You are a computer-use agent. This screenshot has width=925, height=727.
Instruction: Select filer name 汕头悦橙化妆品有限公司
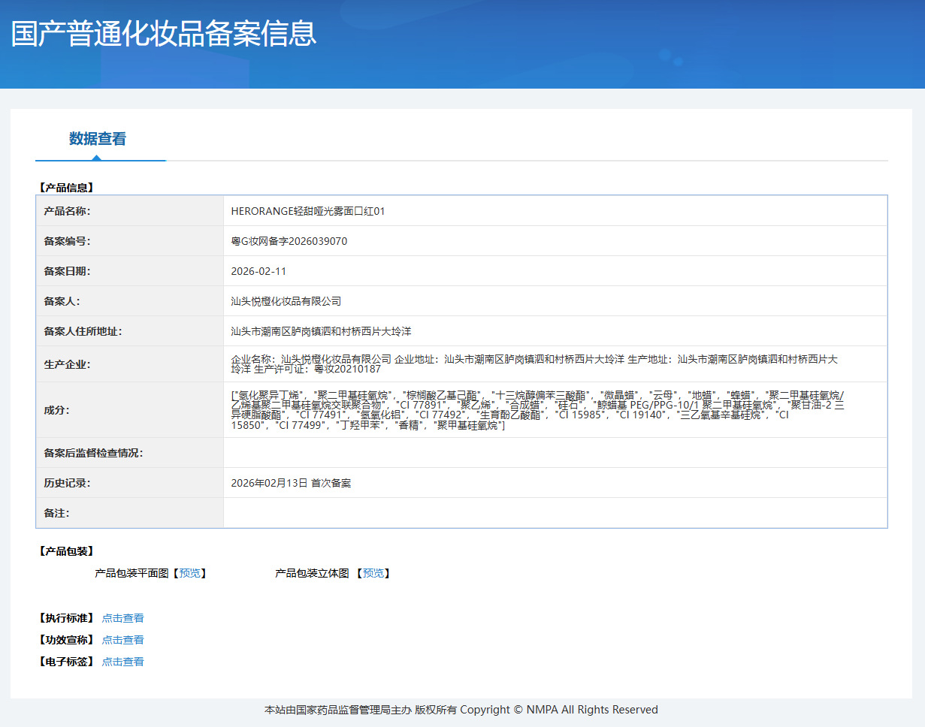[286, 301]
